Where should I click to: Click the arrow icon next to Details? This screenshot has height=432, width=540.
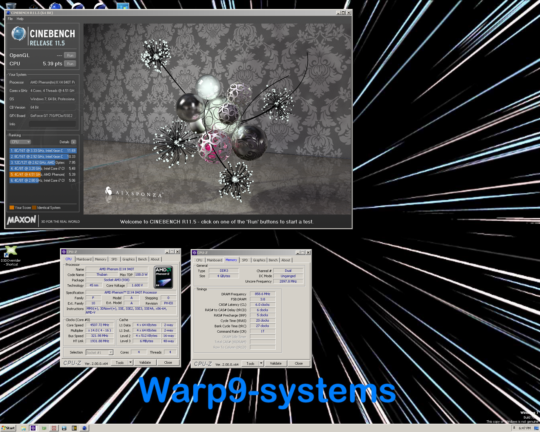point(74,142)
